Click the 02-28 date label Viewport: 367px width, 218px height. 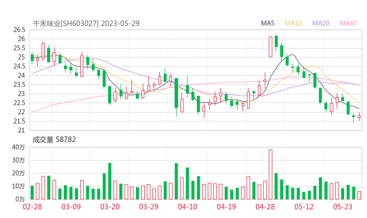click(32, 207)
